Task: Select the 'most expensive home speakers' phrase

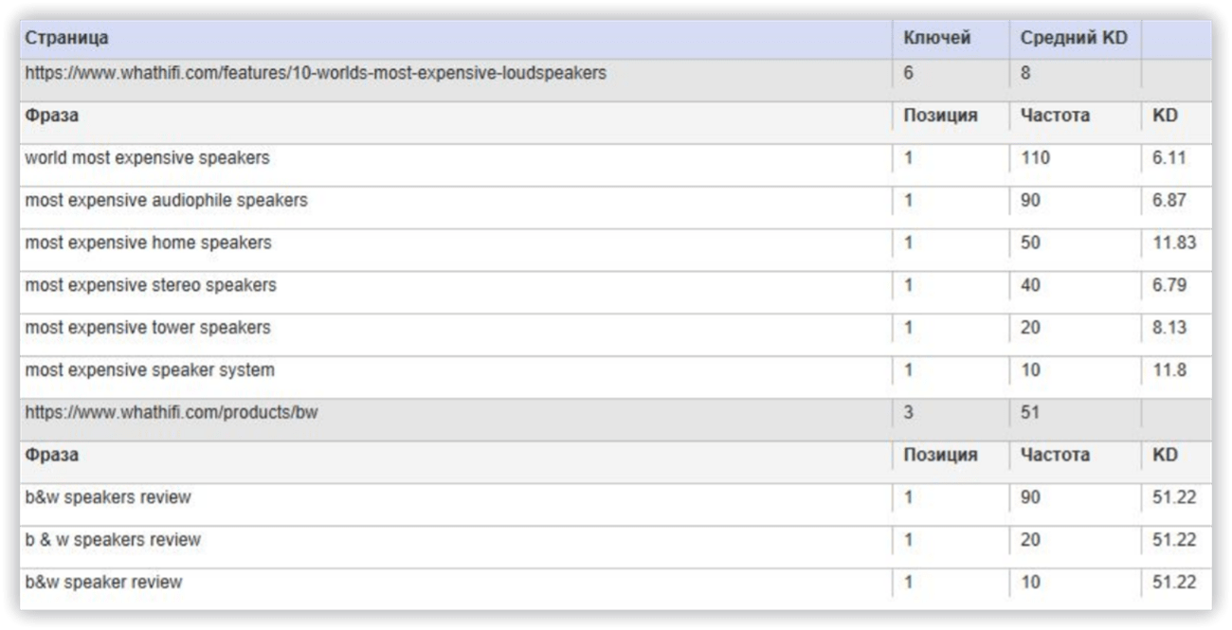Action: tap(148, 243)
